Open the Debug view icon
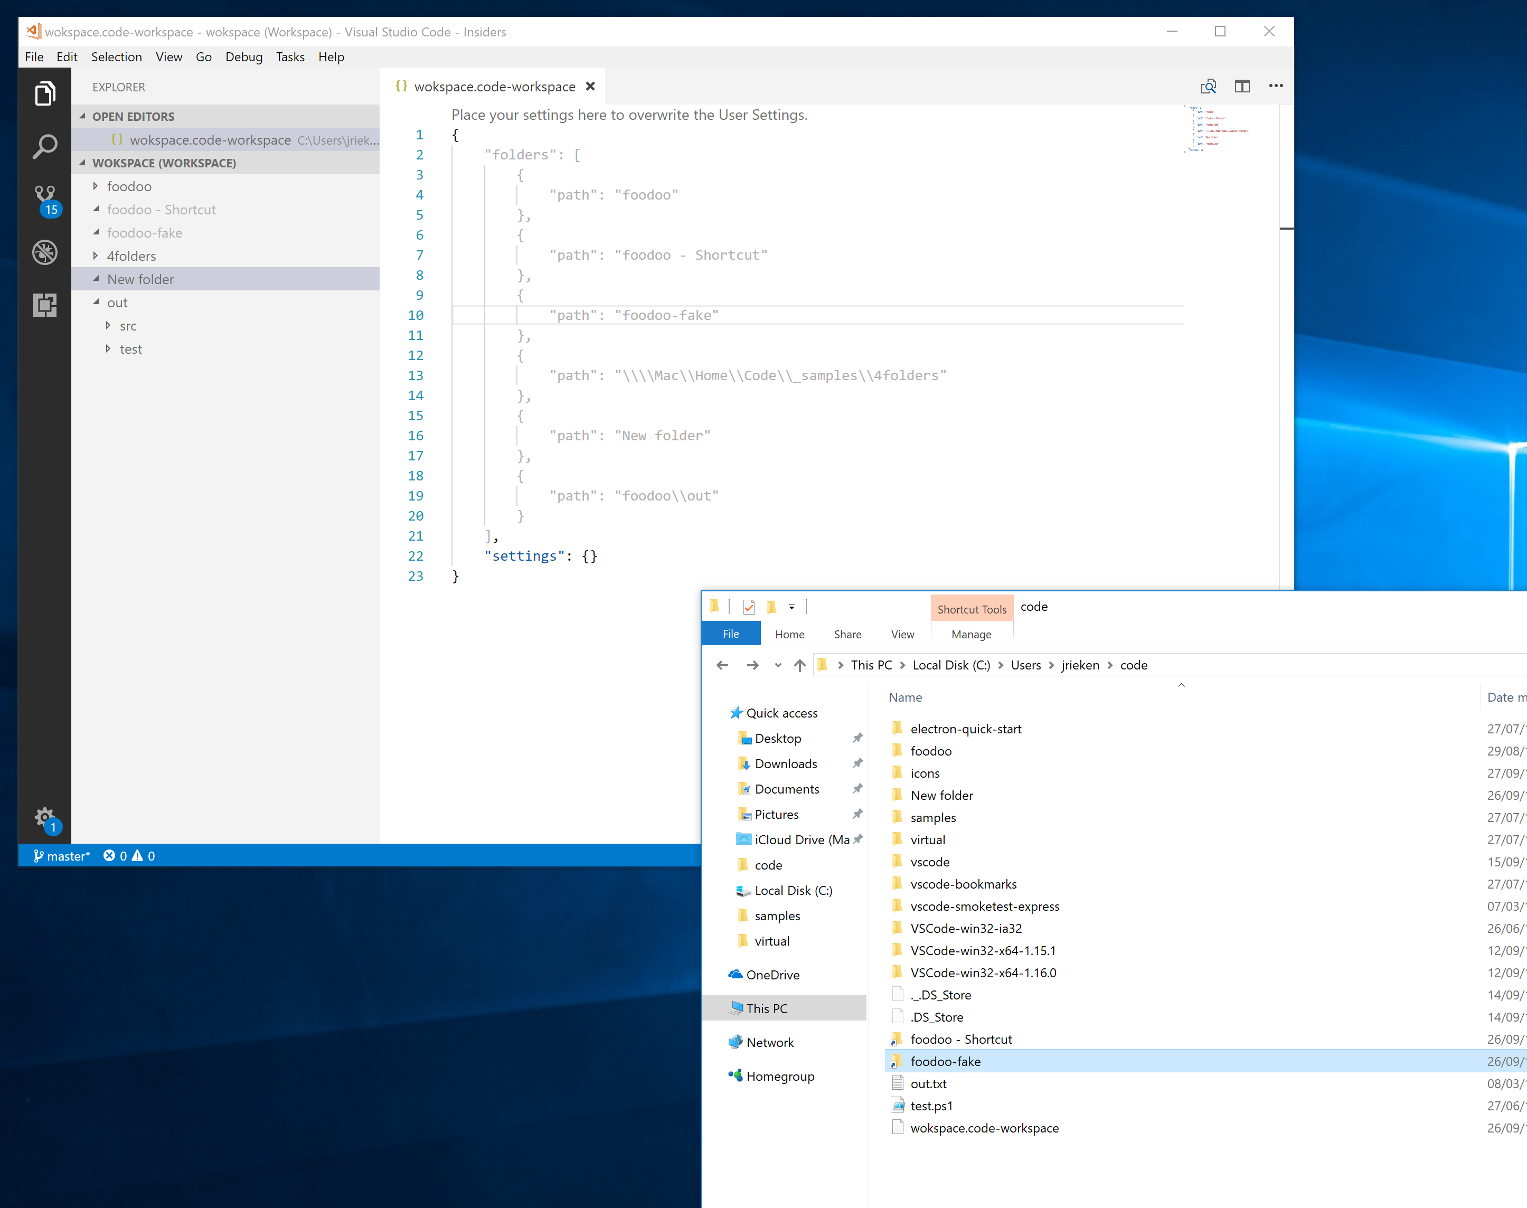Viewport: 1527px width, 1208px height. (x=44, y=252)
